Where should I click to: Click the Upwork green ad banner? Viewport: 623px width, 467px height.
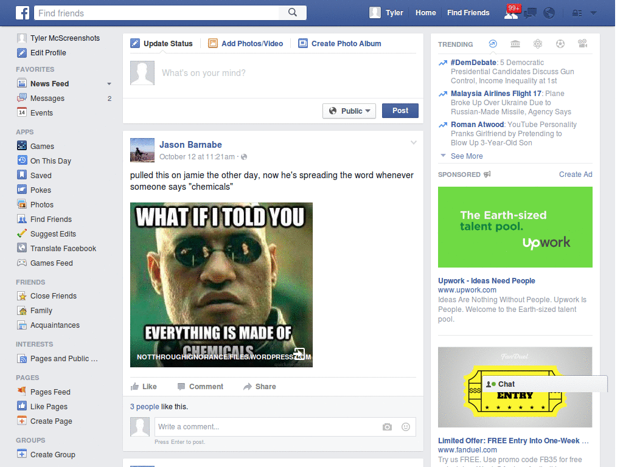point(515,227)
